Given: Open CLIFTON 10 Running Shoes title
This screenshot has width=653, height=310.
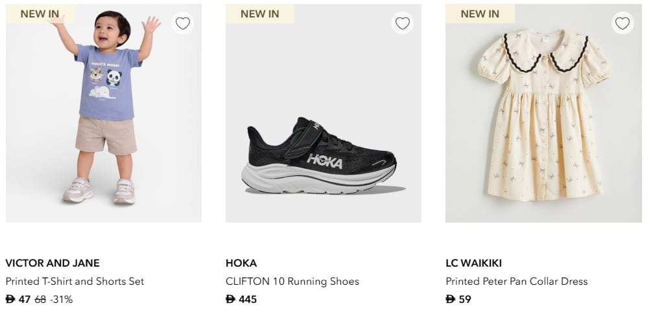Looking at the screenshot, I should tap(292, 282).
